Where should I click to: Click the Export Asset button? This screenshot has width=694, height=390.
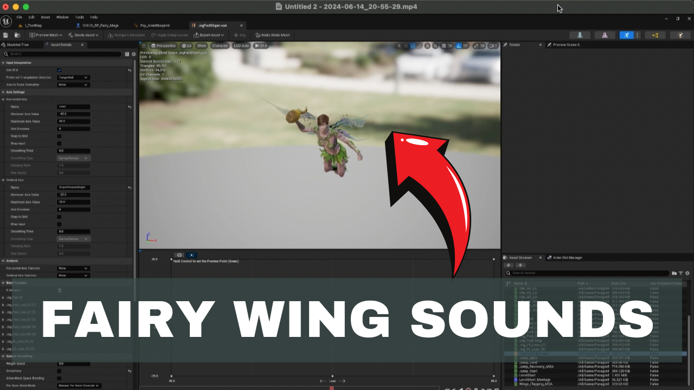click(210, 35)
